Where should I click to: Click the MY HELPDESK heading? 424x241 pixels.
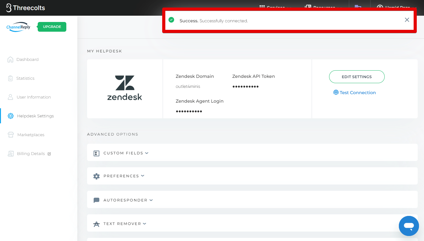coord(104,51)
